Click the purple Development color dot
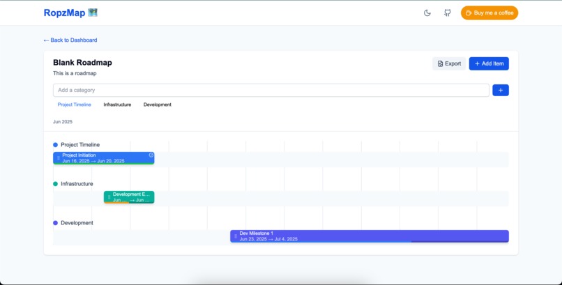This screenshot has width=562, height=285. click(x=55, y=223)
